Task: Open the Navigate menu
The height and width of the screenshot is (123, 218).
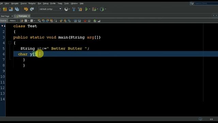Action: (x=15, y=3)
